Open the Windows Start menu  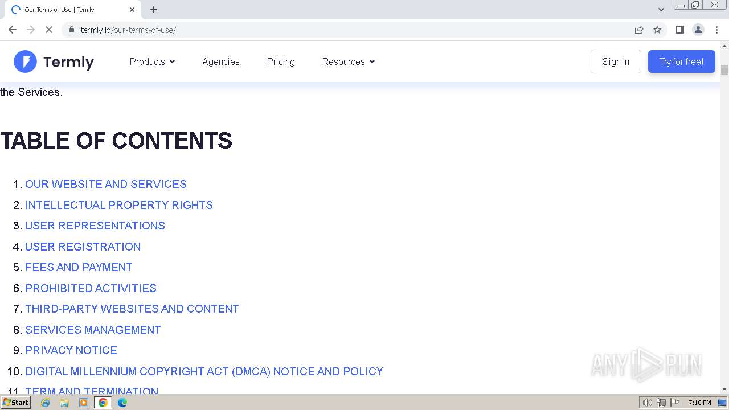15,403
